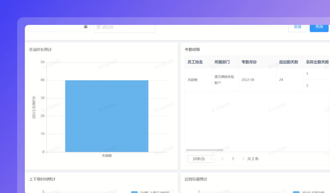Click the person icon in the first filter field
The width and height of the screenshot is (330, 193).
[x=86, y=27]
